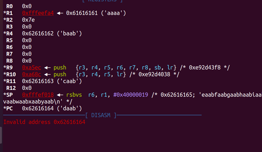Click the R0 register label

coord(9,6)
